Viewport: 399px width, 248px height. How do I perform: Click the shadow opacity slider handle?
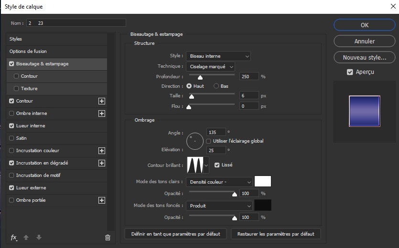point(235,218)
